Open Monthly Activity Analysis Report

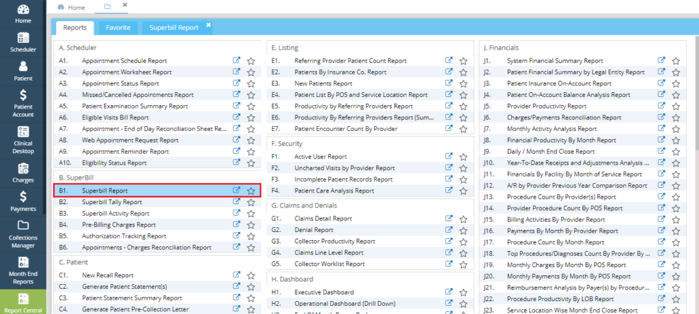tap(552, 128)
